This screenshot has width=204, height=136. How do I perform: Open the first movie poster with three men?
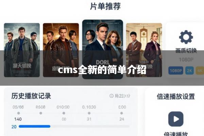[22, 50]
